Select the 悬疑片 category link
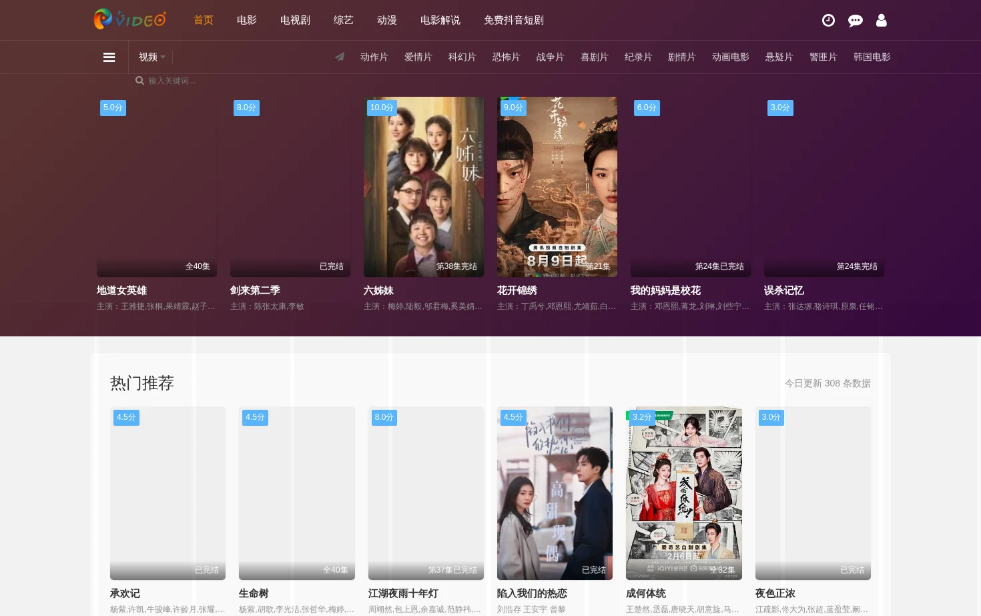The height and width of the screenshot is (616, 981). point(779,57)
